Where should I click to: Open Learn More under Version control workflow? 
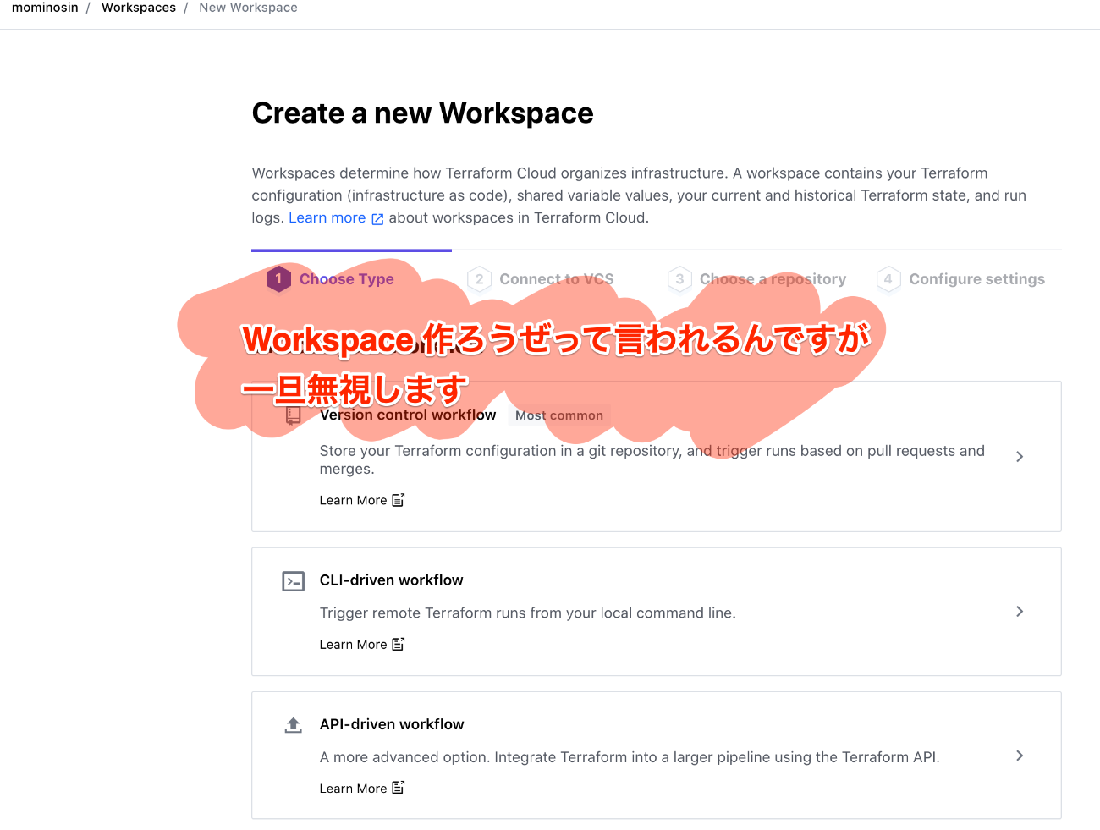coord(353,501)
